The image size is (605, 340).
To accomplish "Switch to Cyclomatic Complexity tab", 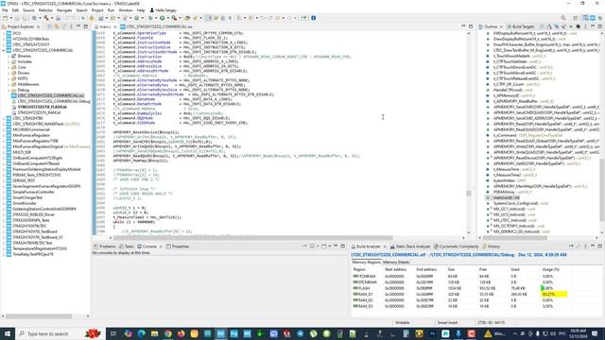I will pos(456,246).
